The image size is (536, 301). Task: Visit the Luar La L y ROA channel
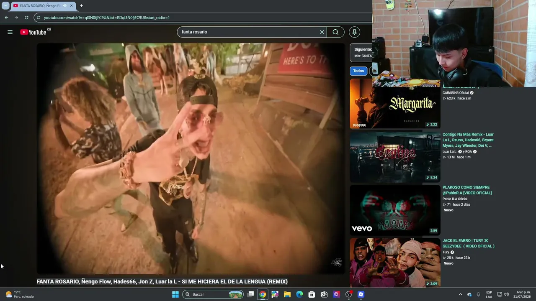(460, 152)
